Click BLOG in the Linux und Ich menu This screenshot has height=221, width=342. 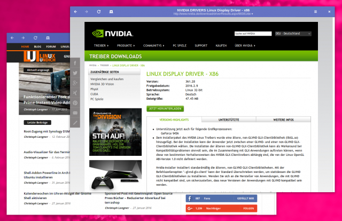point(37,46)
